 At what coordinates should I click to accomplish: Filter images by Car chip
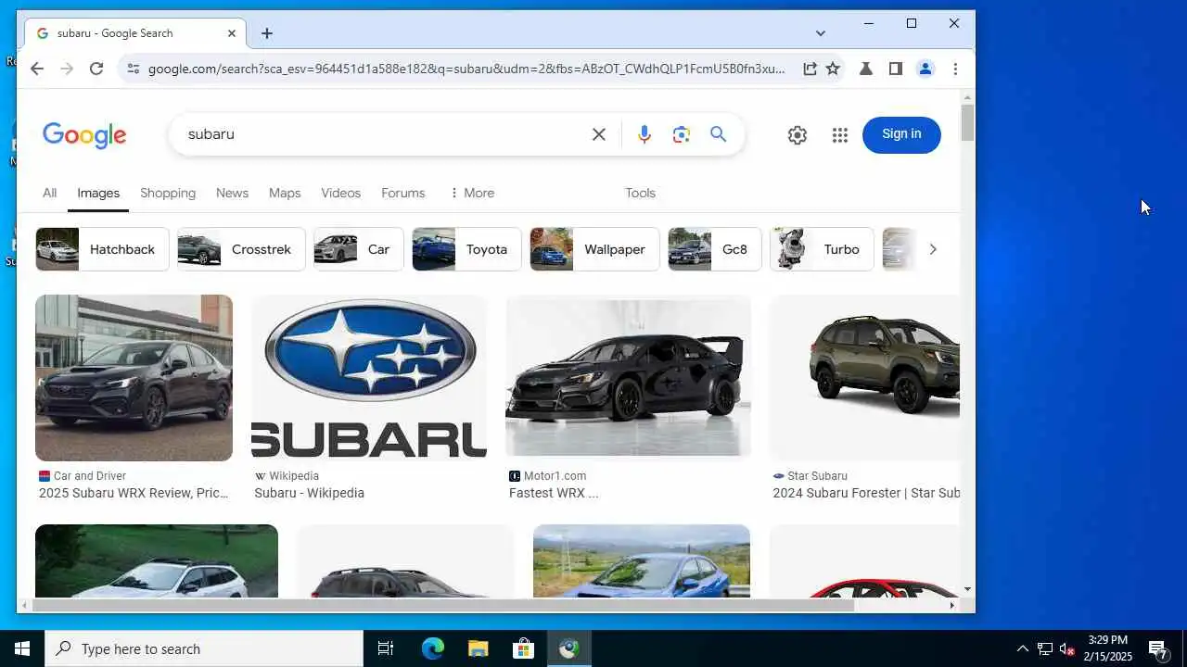coord(358,249)
